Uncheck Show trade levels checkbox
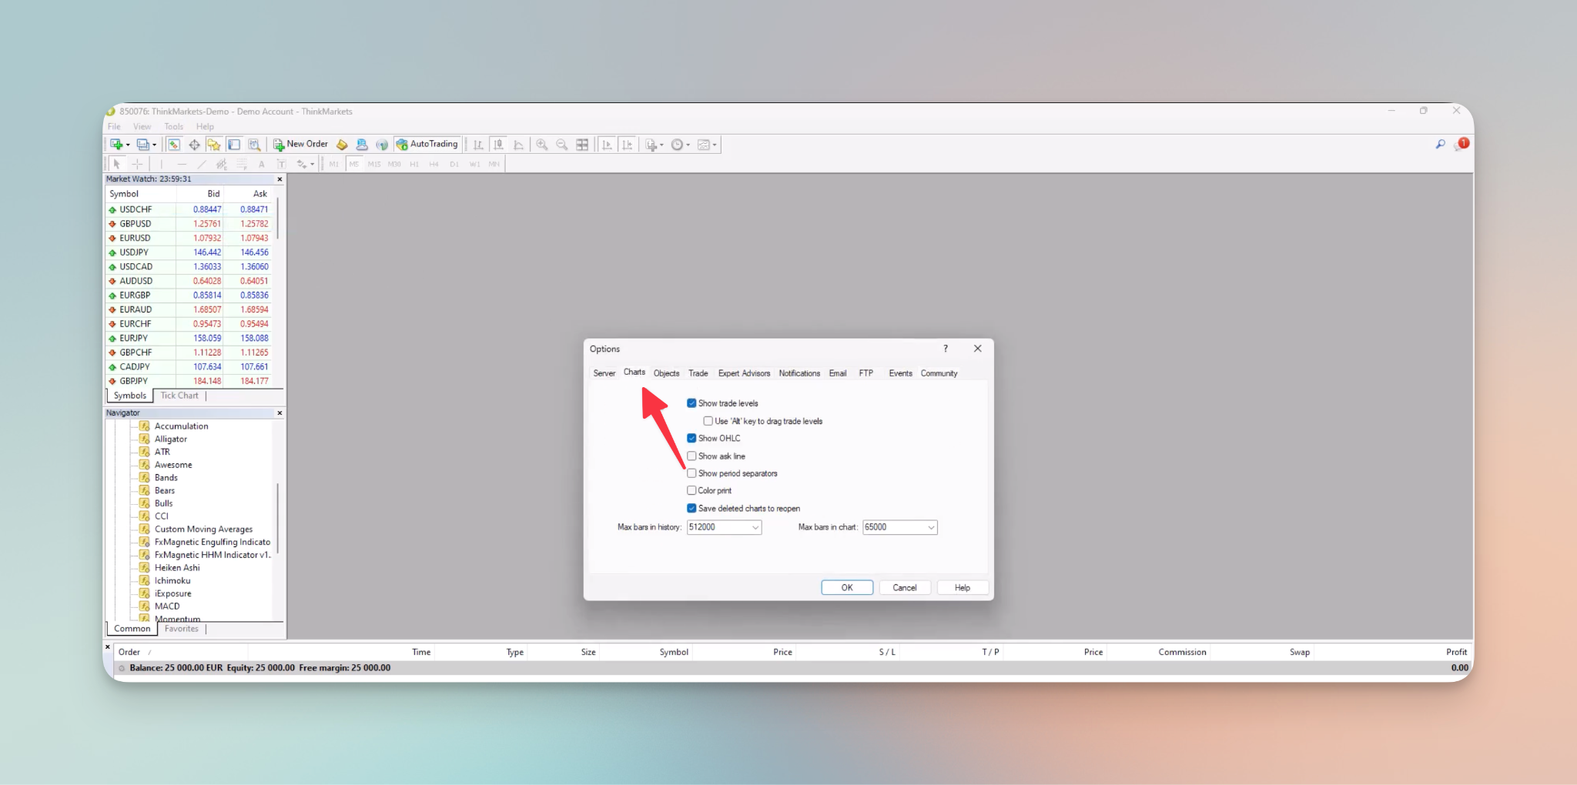The image size is (1577, 785). pyautogui.click(x=691, y=403)
